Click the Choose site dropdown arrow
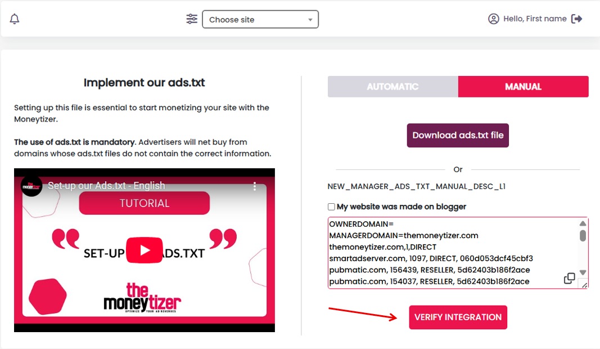Screen dimensions: 600x349 point(310,20)
